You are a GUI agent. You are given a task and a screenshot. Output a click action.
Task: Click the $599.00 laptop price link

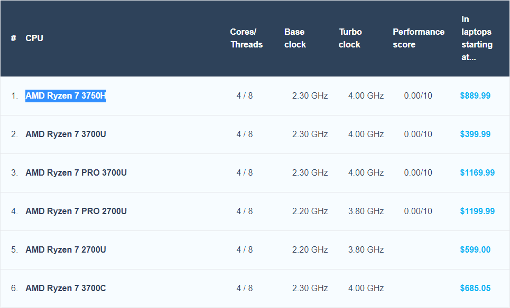[x=475, y=249]
